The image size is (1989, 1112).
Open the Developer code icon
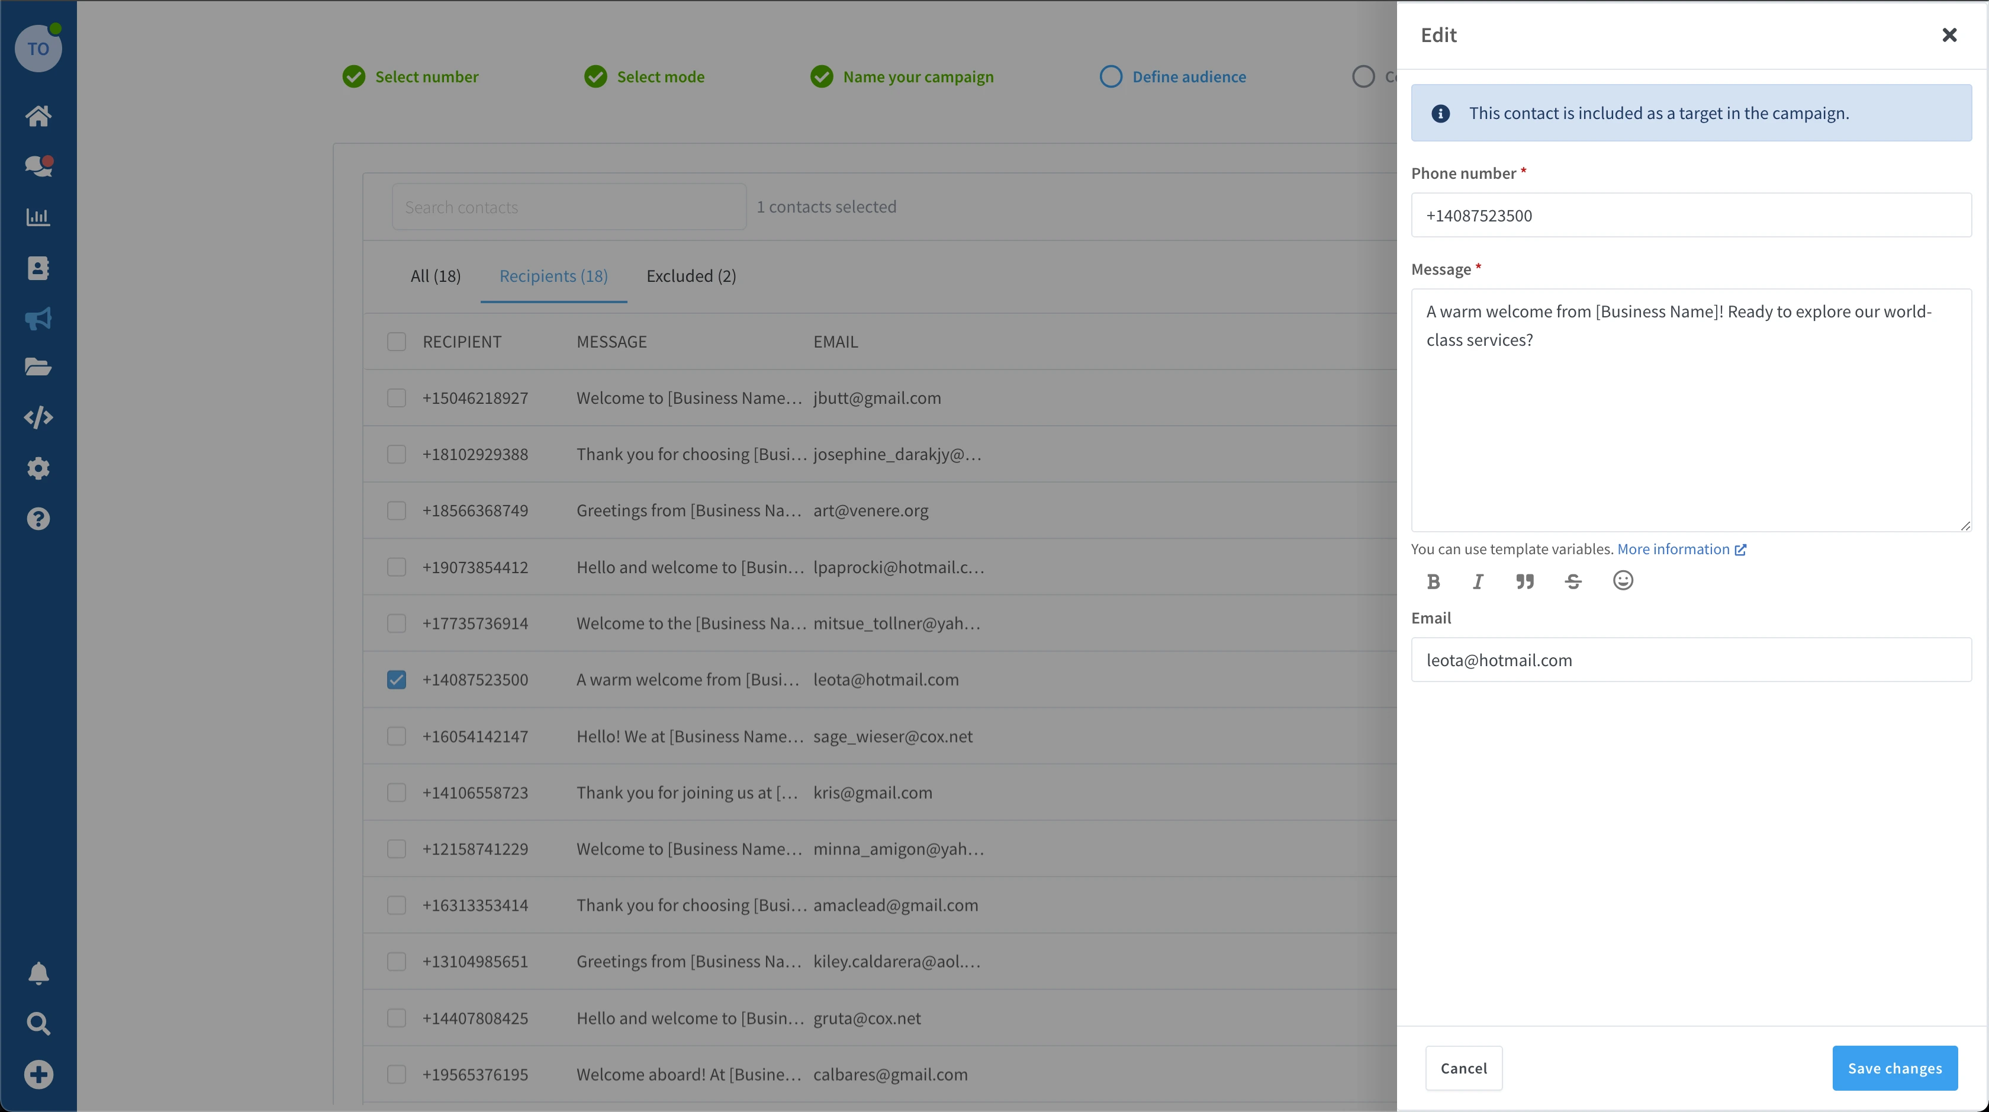click(38, 418)
